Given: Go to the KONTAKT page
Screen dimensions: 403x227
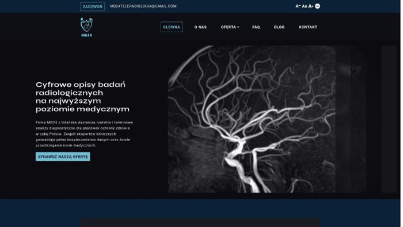Looking at the screenshot, I should pos(308,27).
